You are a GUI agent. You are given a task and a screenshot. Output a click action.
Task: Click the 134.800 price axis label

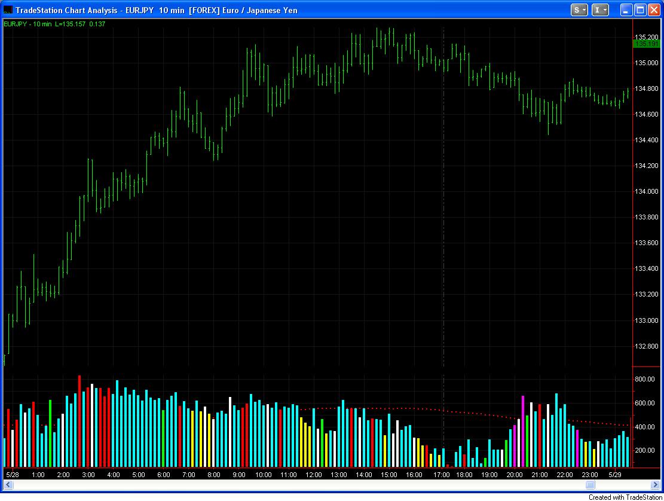[x=646, y=88]
